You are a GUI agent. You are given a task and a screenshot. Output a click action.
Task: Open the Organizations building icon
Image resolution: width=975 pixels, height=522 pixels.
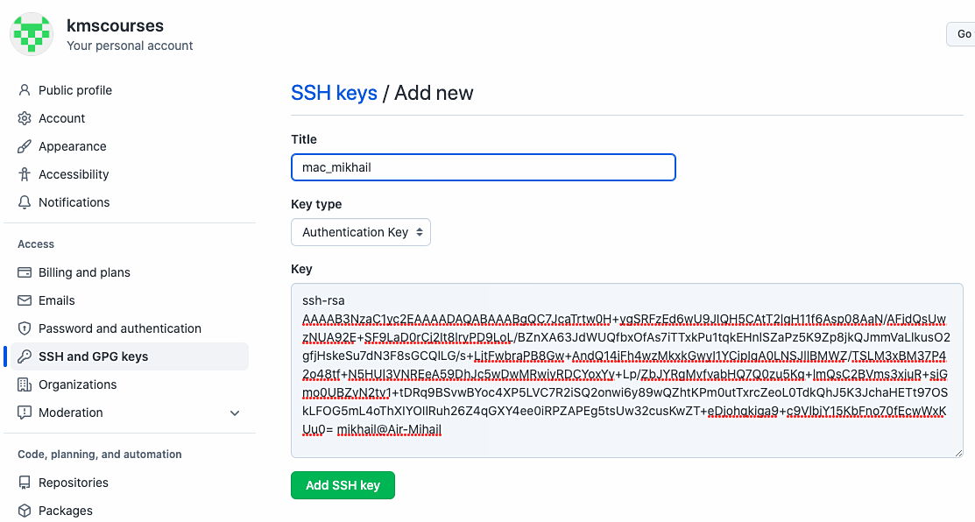pyautogui.click(x=25, y=384)
